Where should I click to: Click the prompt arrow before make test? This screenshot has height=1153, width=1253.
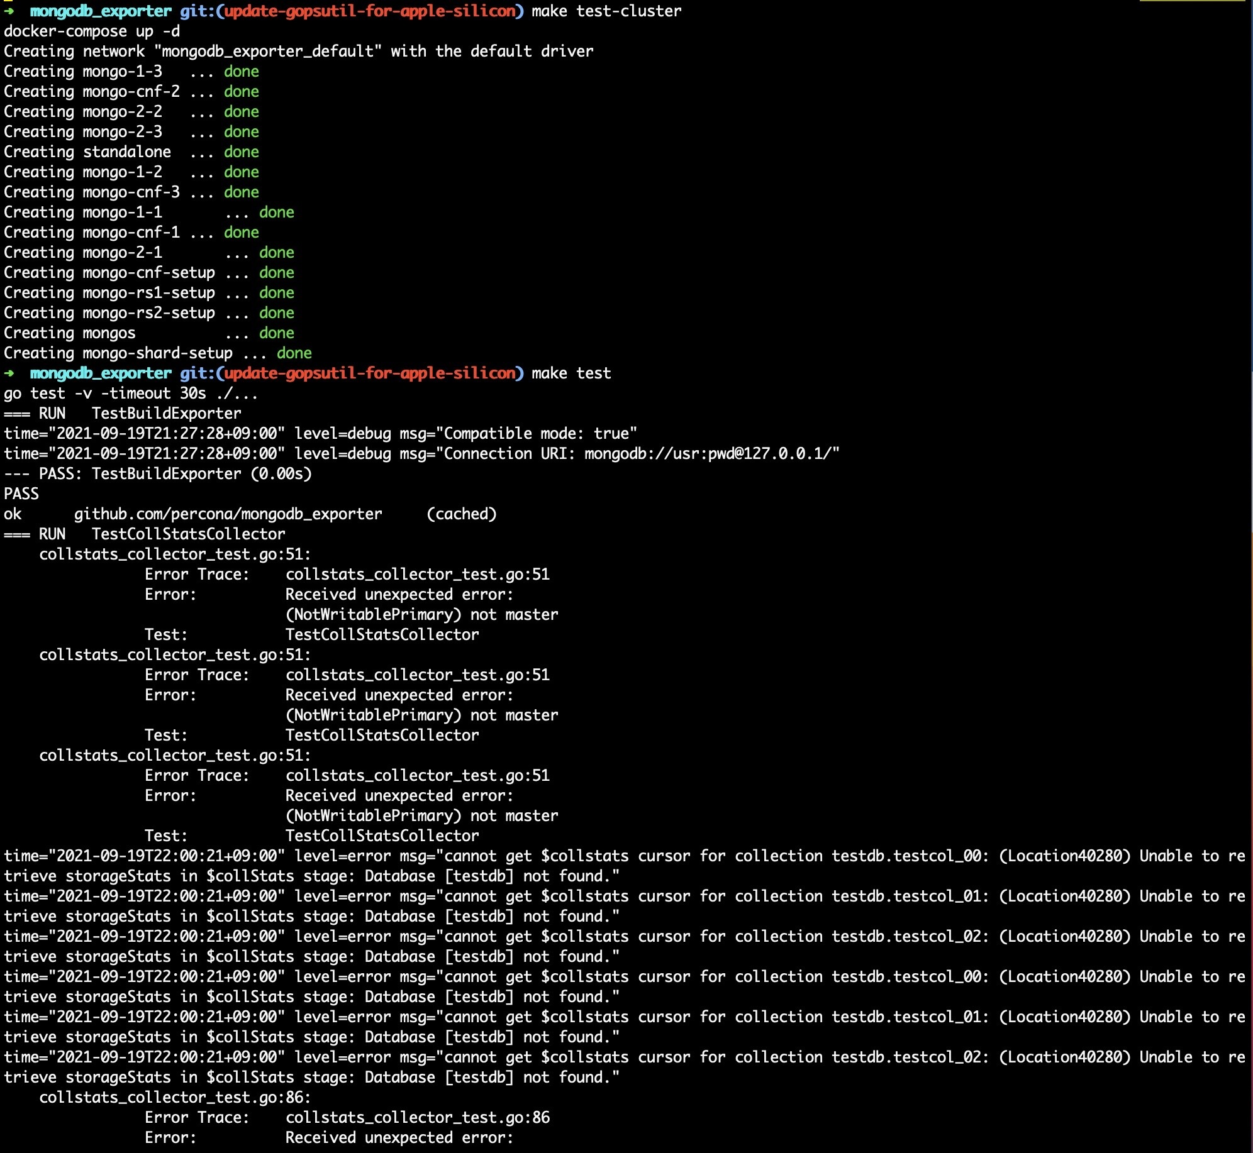coord(9,373)
